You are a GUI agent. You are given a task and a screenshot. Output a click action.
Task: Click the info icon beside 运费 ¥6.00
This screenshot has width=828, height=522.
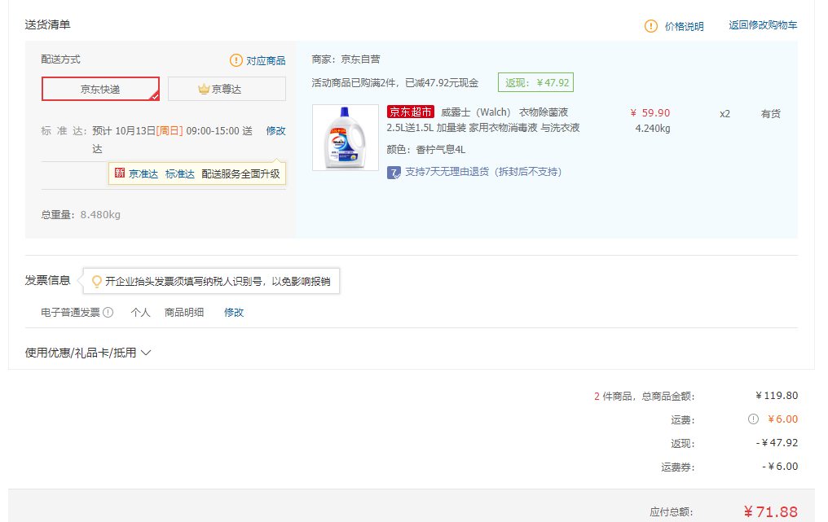coord(753,419)
